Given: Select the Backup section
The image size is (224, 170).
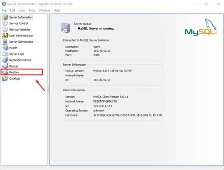Looking at the screenshot, I should click(13, 66).
